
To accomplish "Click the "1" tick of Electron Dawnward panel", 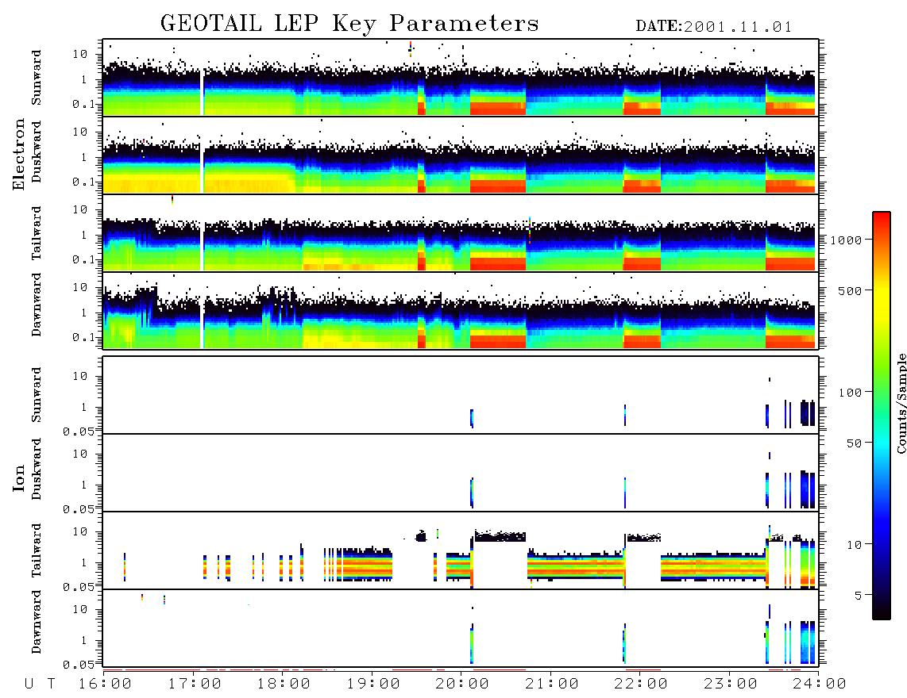I will pos(84,313).
